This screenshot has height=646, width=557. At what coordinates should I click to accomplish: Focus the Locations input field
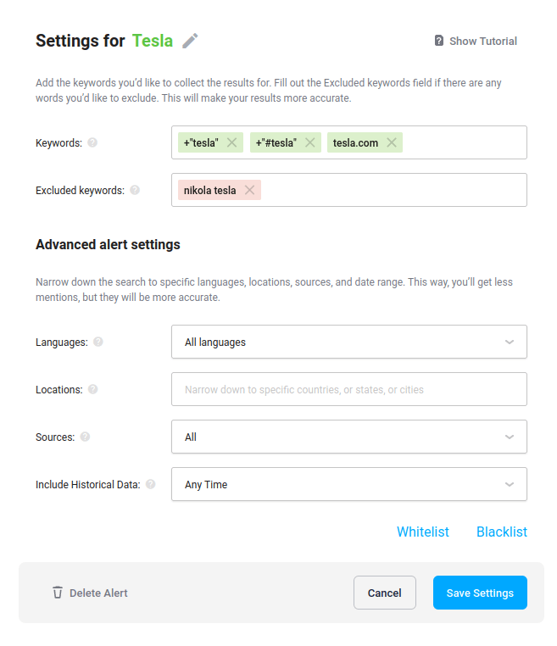(x=348, y=389)
